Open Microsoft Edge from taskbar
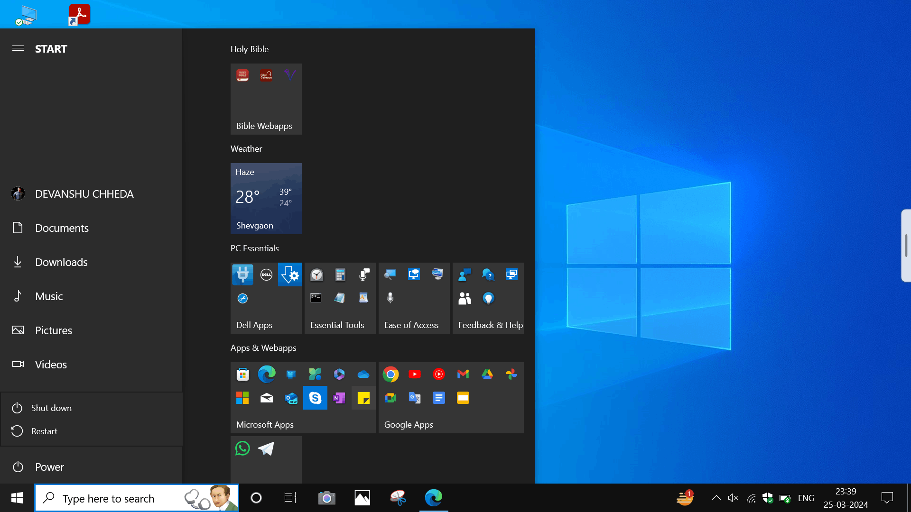911x512 pixels. coord(433,498)
